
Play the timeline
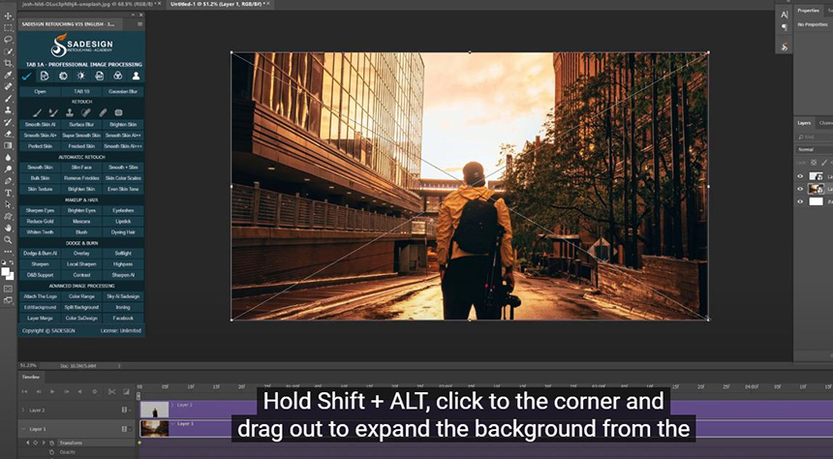tap(52, 391)
